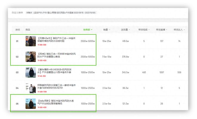Open rank 01 product thumbnail
This screenshot has height=119, width=197.
[x=31, y=41]
